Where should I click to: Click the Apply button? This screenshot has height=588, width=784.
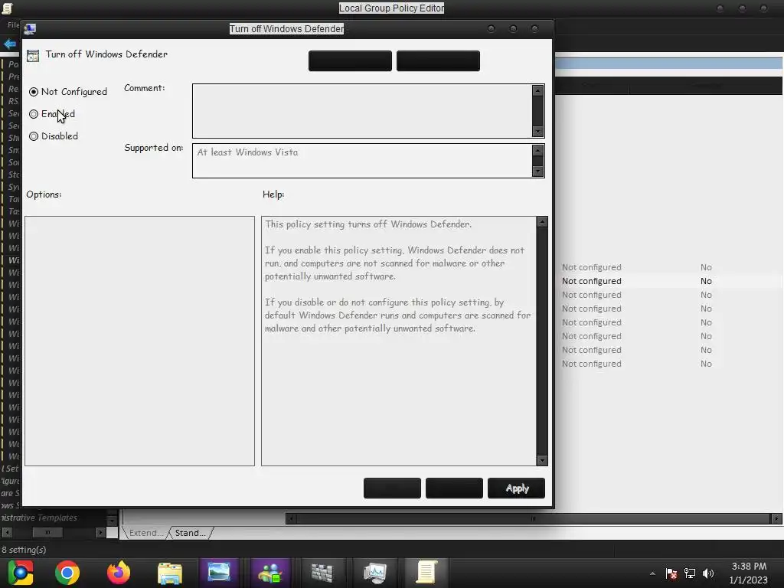[x=516, y=488]
